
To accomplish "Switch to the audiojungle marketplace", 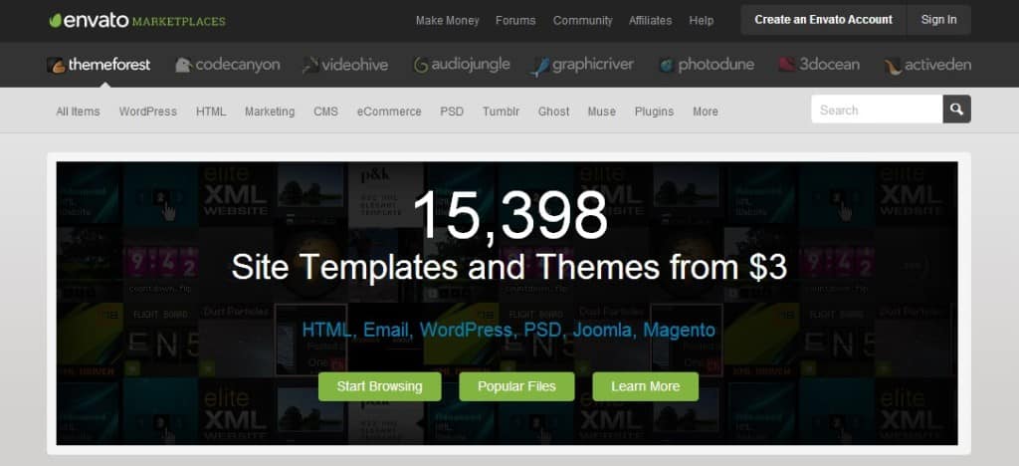I will tap(462, 65).
